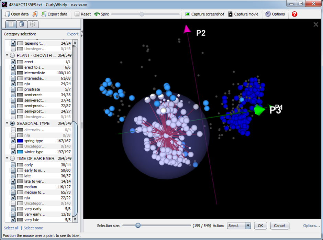Viewport: 323px width, 240px height.
Task: Click the green Spin arrow icon
Action: point(97,14)
